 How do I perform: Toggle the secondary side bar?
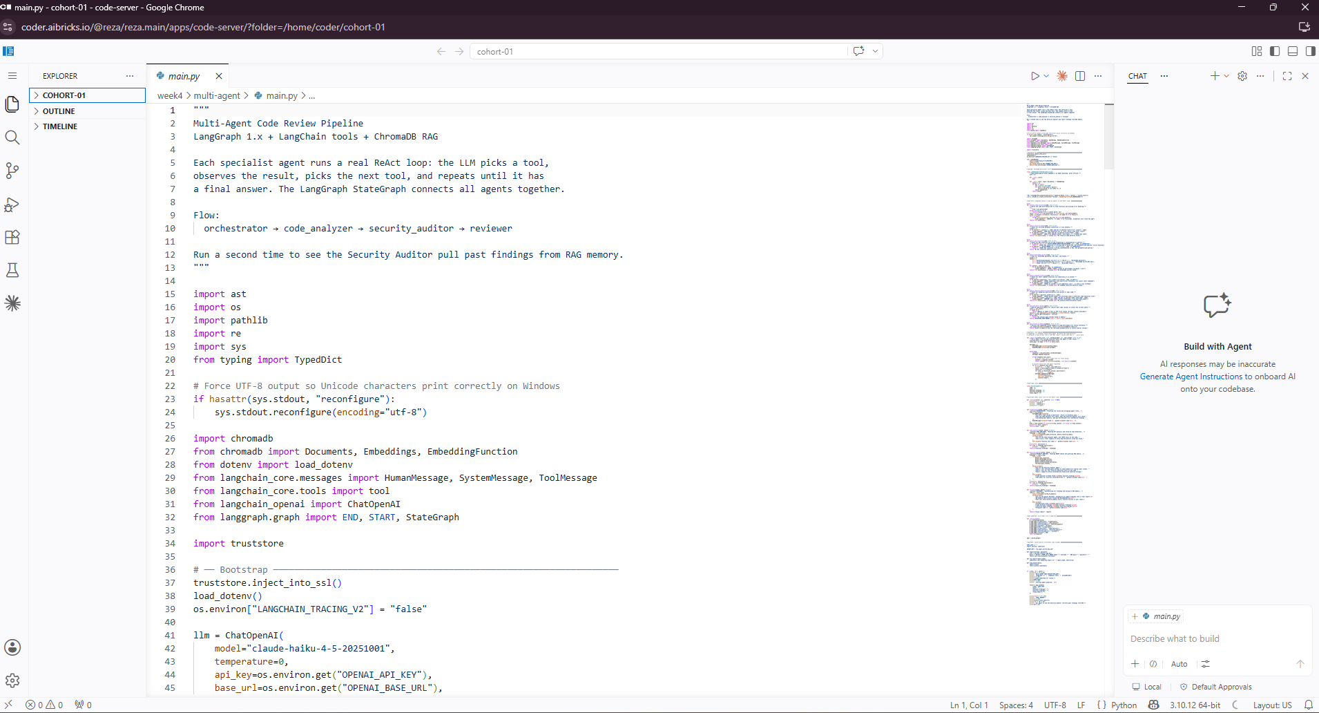pyautogui.click(x=1311, y=51)
